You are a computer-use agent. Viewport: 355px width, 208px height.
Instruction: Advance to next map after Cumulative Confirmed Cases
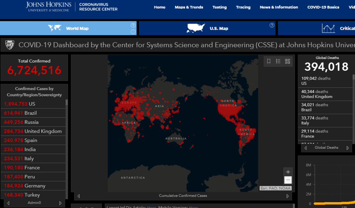(288, 196)
